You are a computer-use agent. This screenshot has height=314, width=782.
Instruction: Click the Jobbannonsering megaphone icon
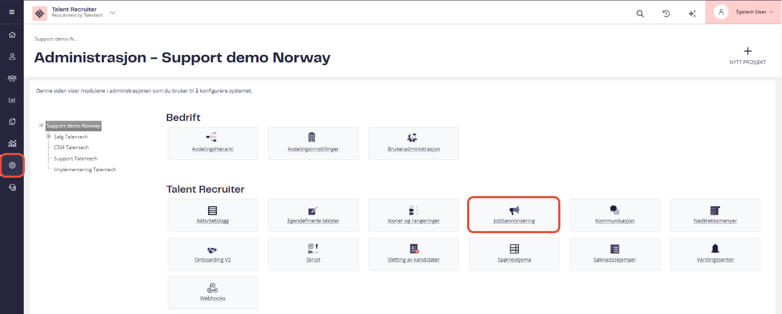(514, 210)
